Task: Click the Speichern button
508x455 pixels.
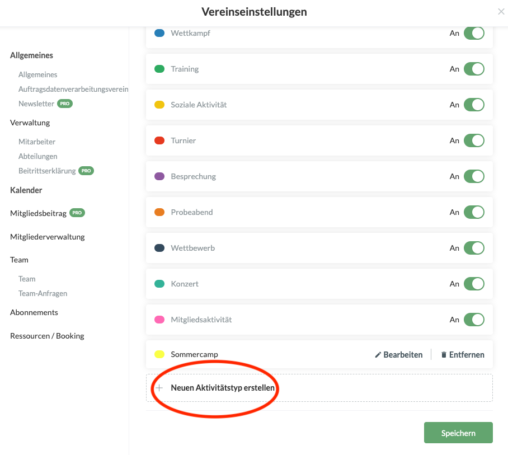Action: point(458,433)
